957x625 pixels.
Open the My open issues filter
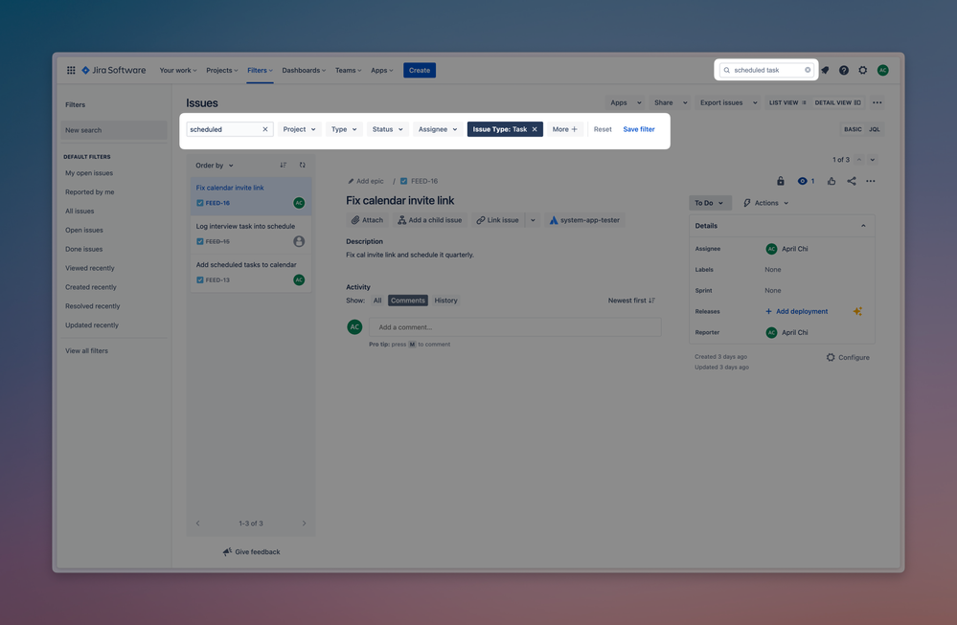click(x=89, y=173)
